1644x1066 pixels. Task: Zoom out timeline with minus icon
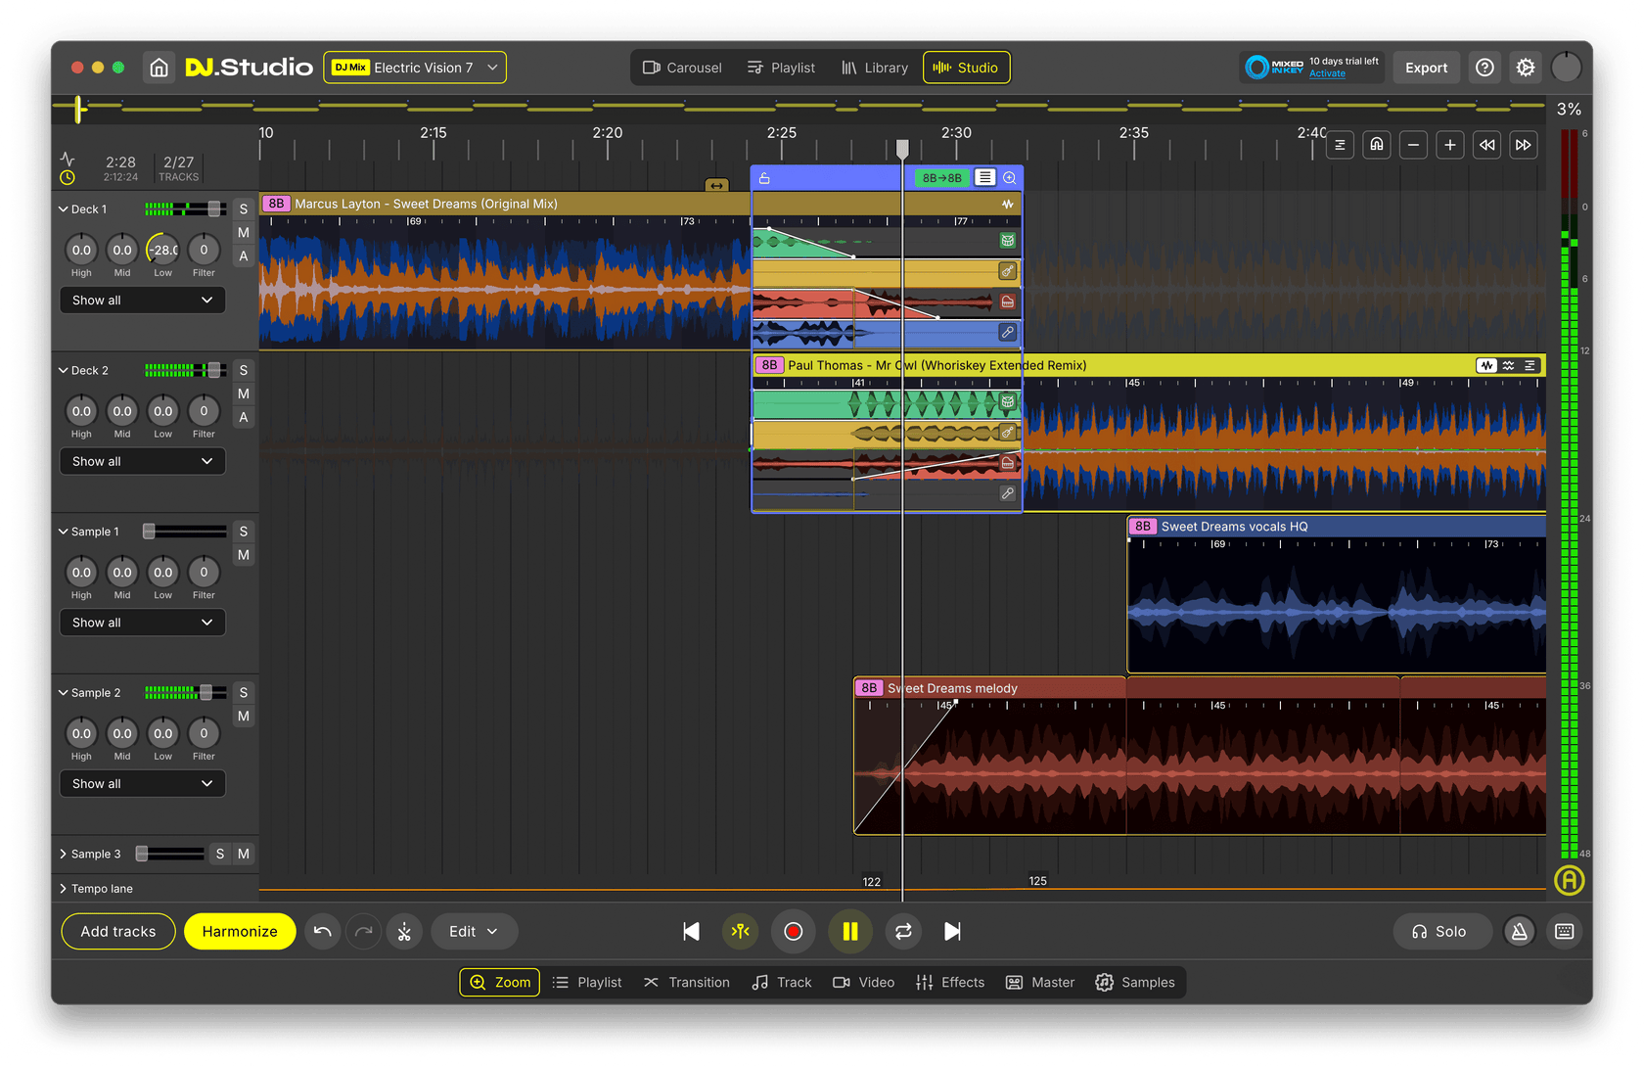(x=1413, y=145)
